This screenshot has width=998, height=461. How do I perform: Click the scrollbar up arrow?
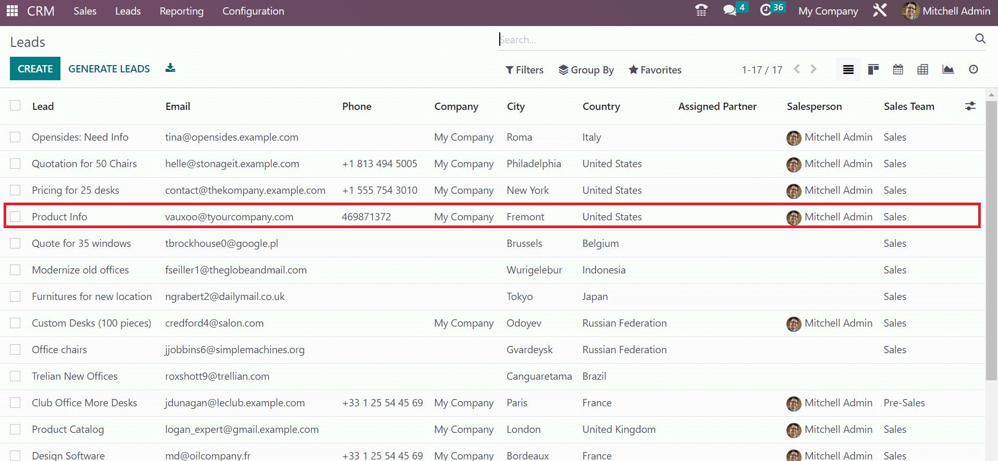[x=991, y=95]
